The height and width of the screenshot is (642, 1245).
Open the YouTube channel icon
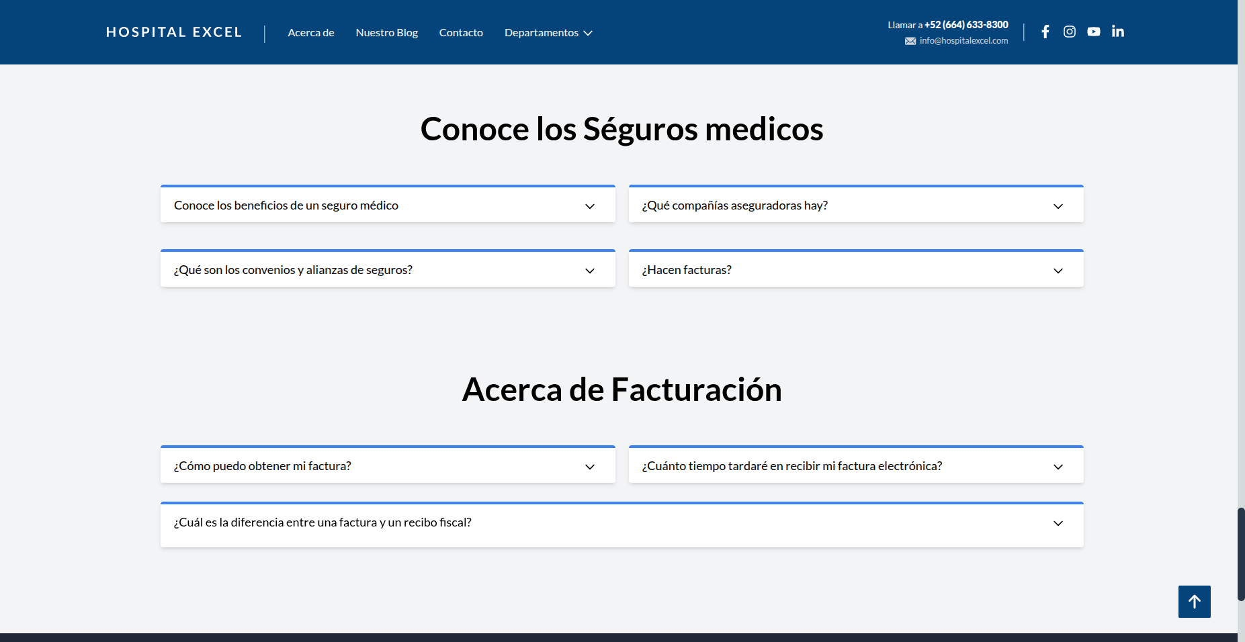(1094, 32)
